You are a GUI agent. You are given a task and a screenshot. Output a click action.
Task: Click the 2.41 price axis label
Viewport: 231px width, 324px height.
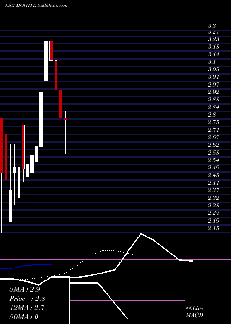[x=213, y=183]
